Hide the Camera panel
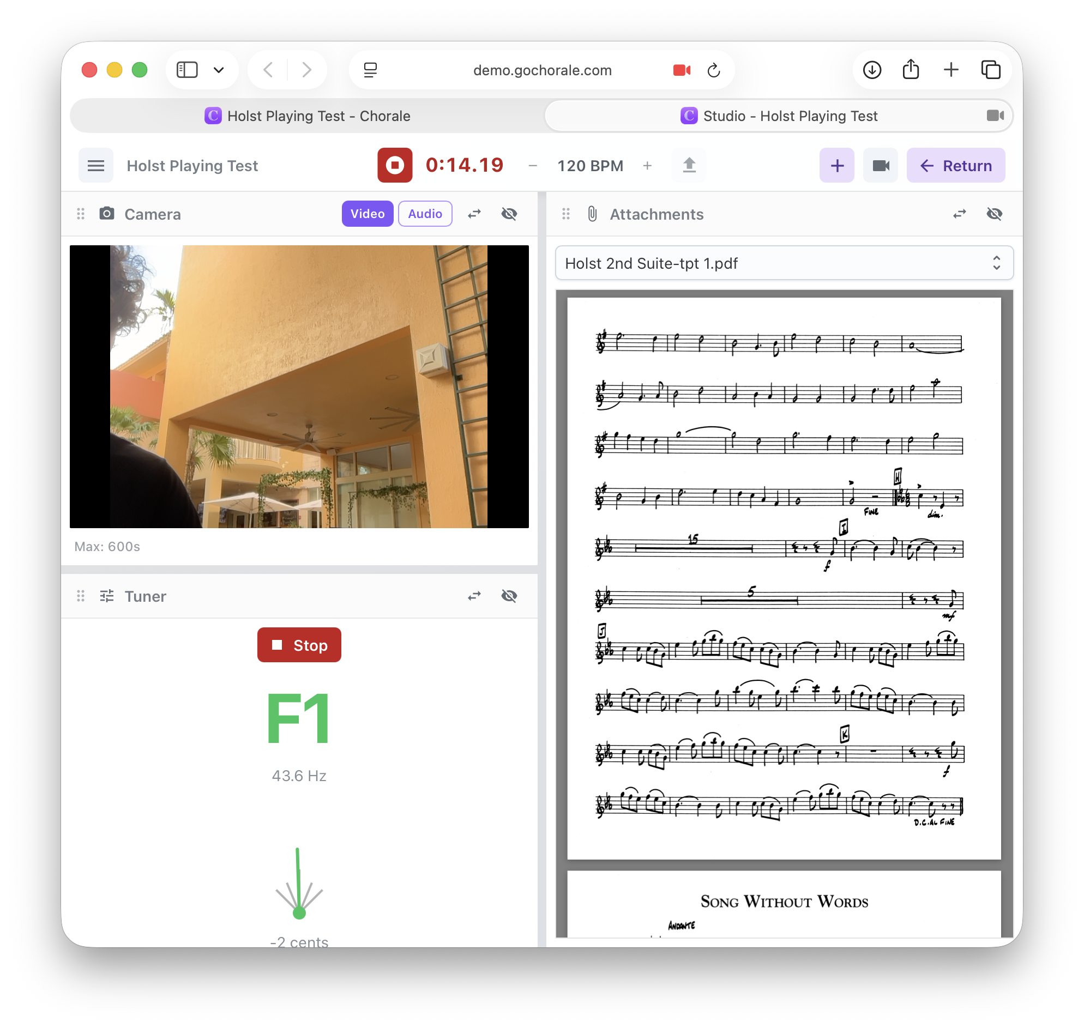The height and width of the screenshot is (1028, 1084). click(509, 214)
